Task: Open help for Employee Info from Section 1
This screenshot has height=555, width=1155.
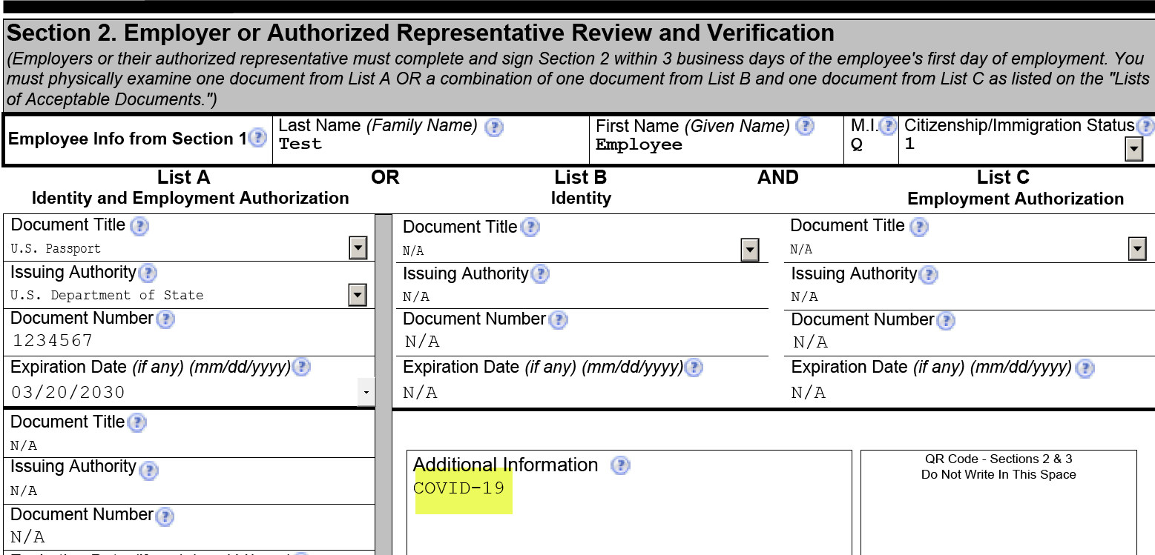Action: point(257,139)
